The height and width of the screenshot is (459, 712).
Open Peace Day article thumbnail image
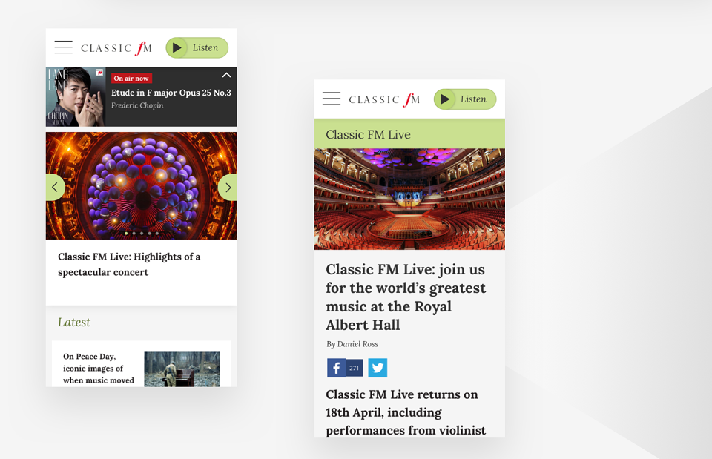(x=182, y=369)
